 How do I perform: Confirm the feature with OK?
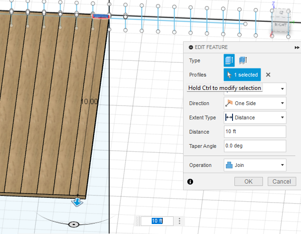coord(248,182)
